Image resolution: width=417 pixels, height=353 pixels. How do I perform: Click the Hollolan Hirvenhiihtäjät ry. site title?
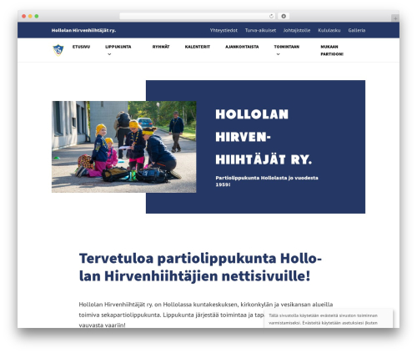pyautogui.click(x=83, y=30)
